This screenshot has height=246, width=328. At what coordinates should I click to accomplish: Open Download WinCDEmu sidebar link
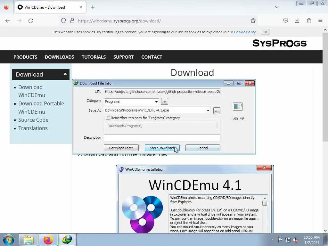click(x=32, y=91)
